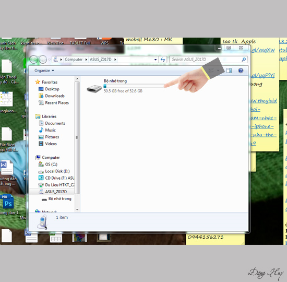Image resolution: width=287 pixels, height=282 pixels.
Task: Click the 0944156271 sticky note text
Action: coord(206,237)
